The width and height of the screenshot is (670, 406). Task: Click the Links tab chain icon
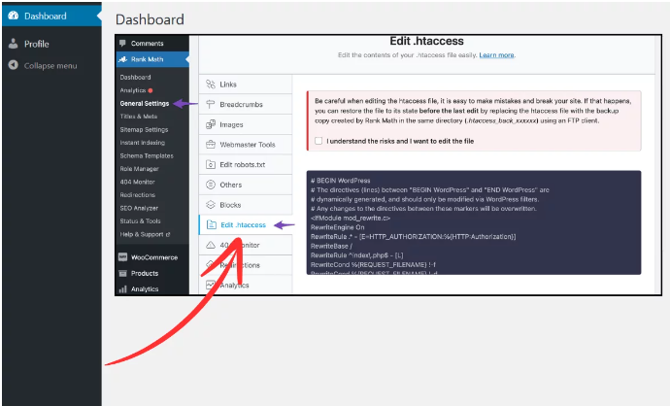(x=211, y=85)
